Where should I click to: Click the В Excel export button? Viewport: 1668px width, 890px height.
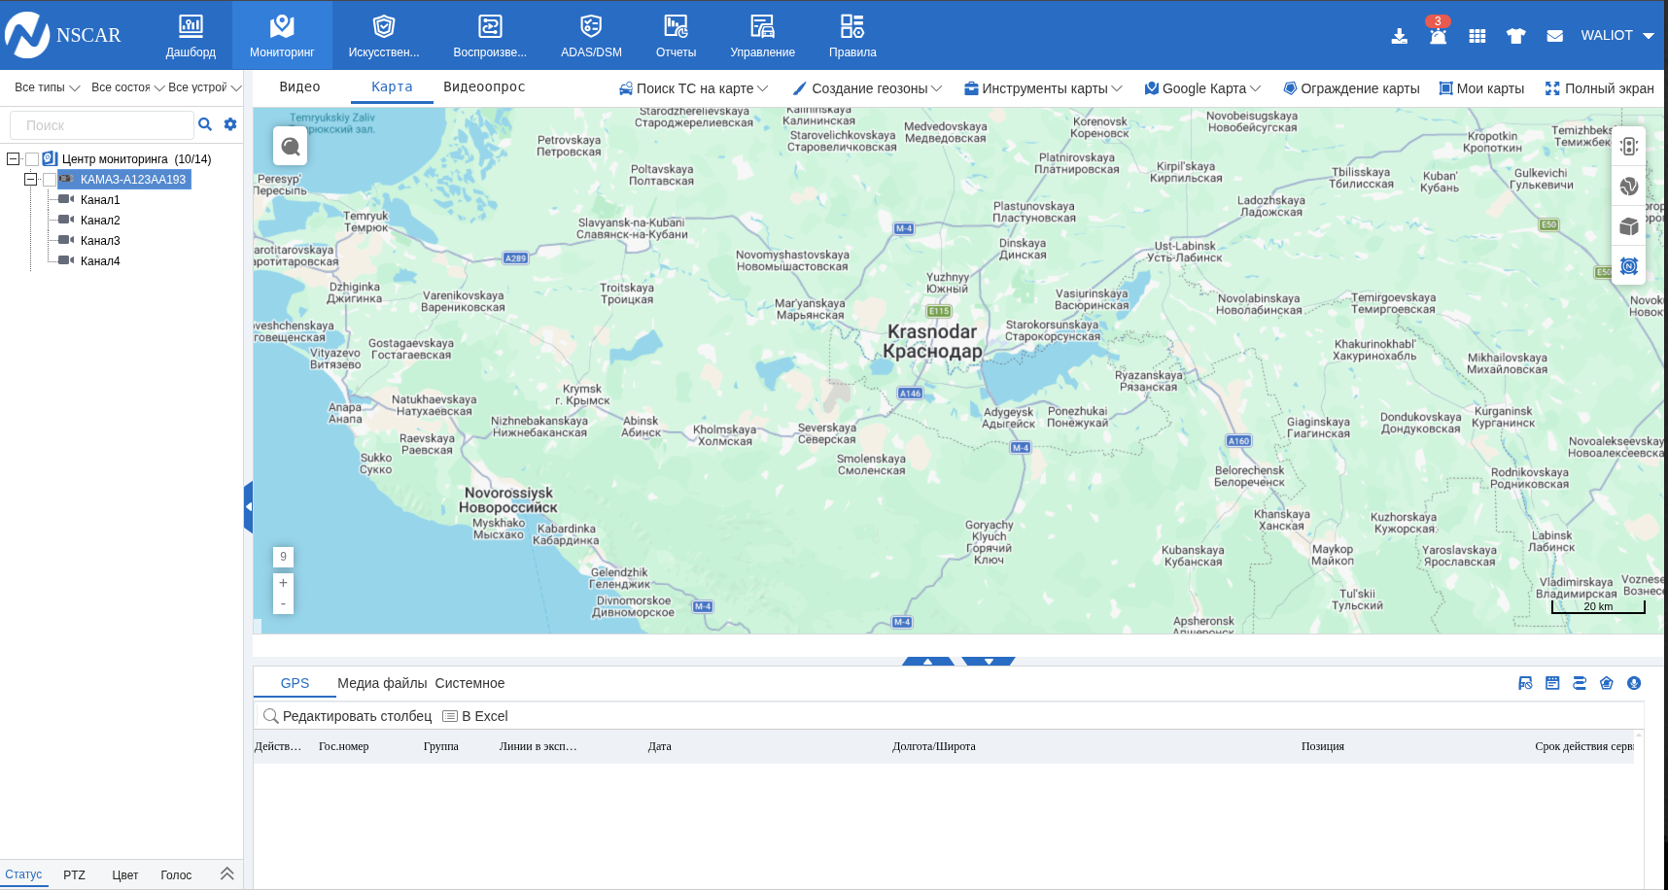tap(475, 716)
